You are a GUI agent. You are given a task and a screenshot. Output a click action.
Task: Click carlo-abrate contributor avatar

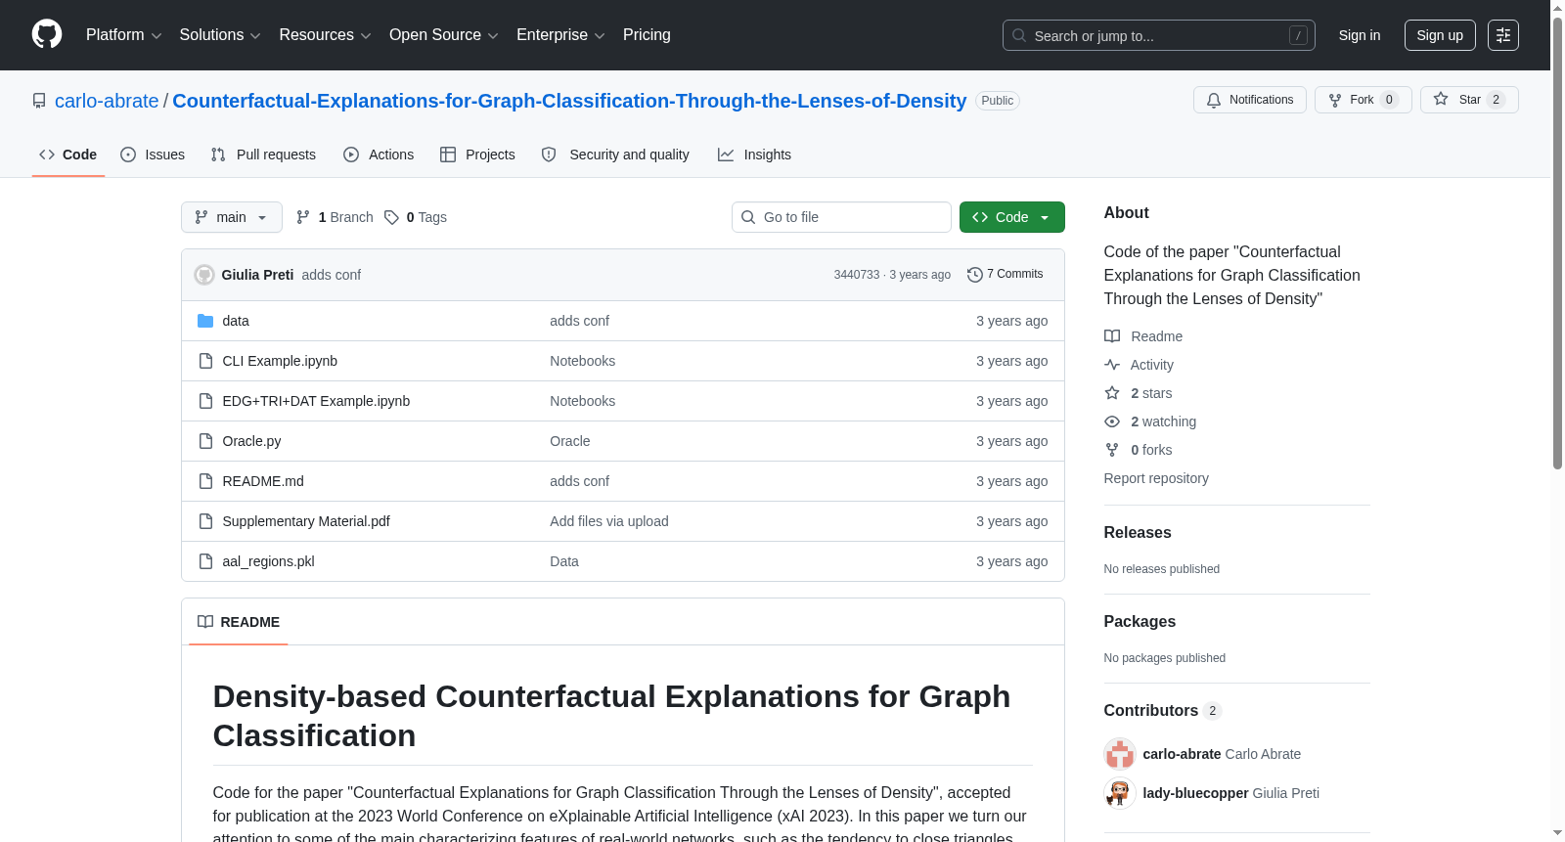(1120, 754)
